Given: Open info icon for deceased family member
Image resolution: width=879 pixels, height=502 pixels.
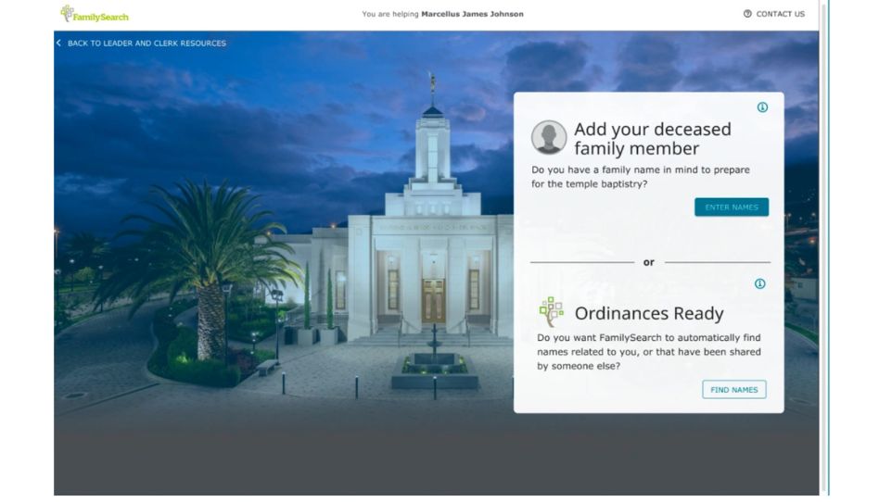Looking at the screenshot, I should (x=762, y=107).
